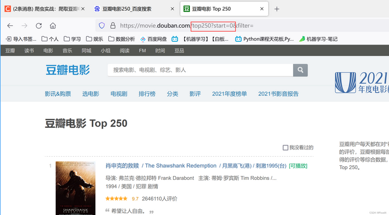
Task: Close the 豆瓣电影250_百度搜索 tab
Action: pyautogui.click(x=172, y=9)
